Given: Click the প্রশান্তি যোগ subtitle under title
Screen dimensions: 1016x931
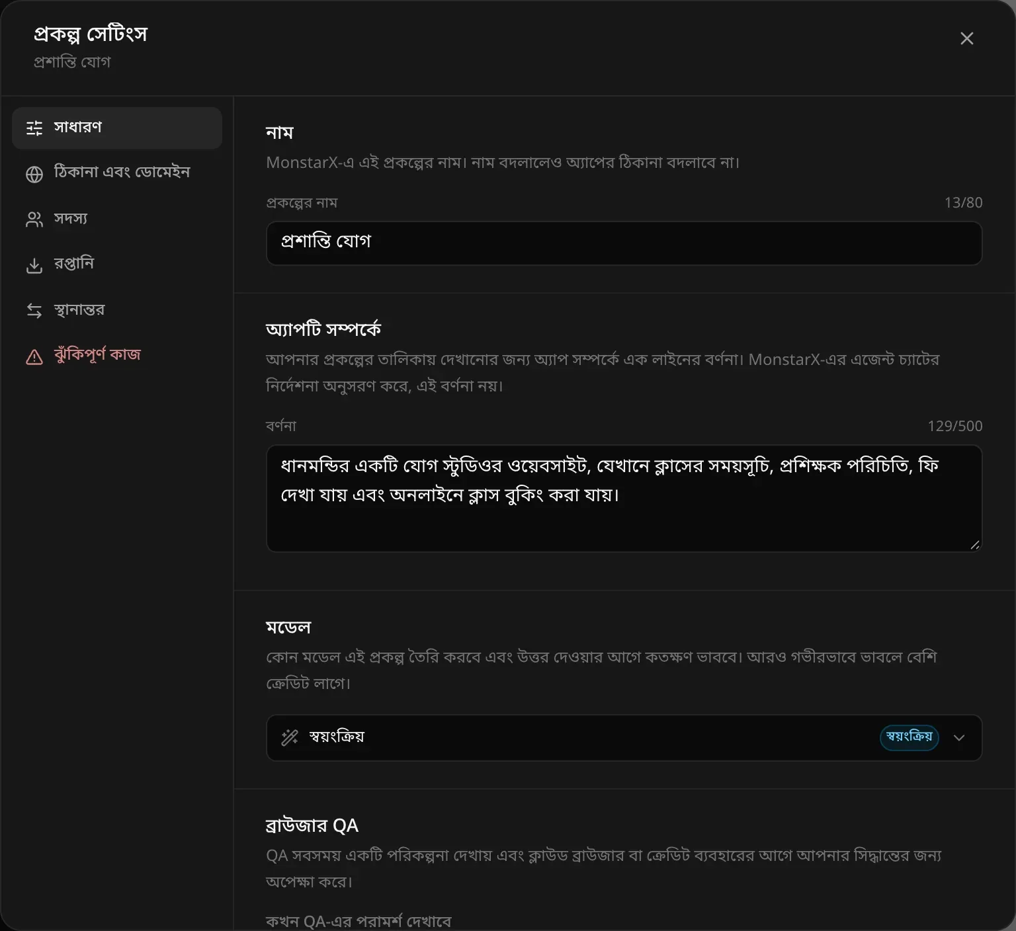Looking at the screenshot, I should pos(72,62).
